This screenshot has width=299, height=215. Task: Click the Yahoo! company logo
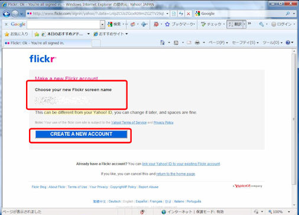(248, 186)
